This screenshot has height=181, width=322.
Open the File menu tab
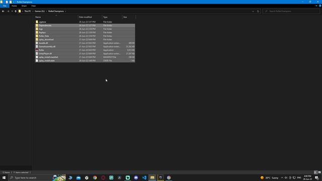(5, 6)
